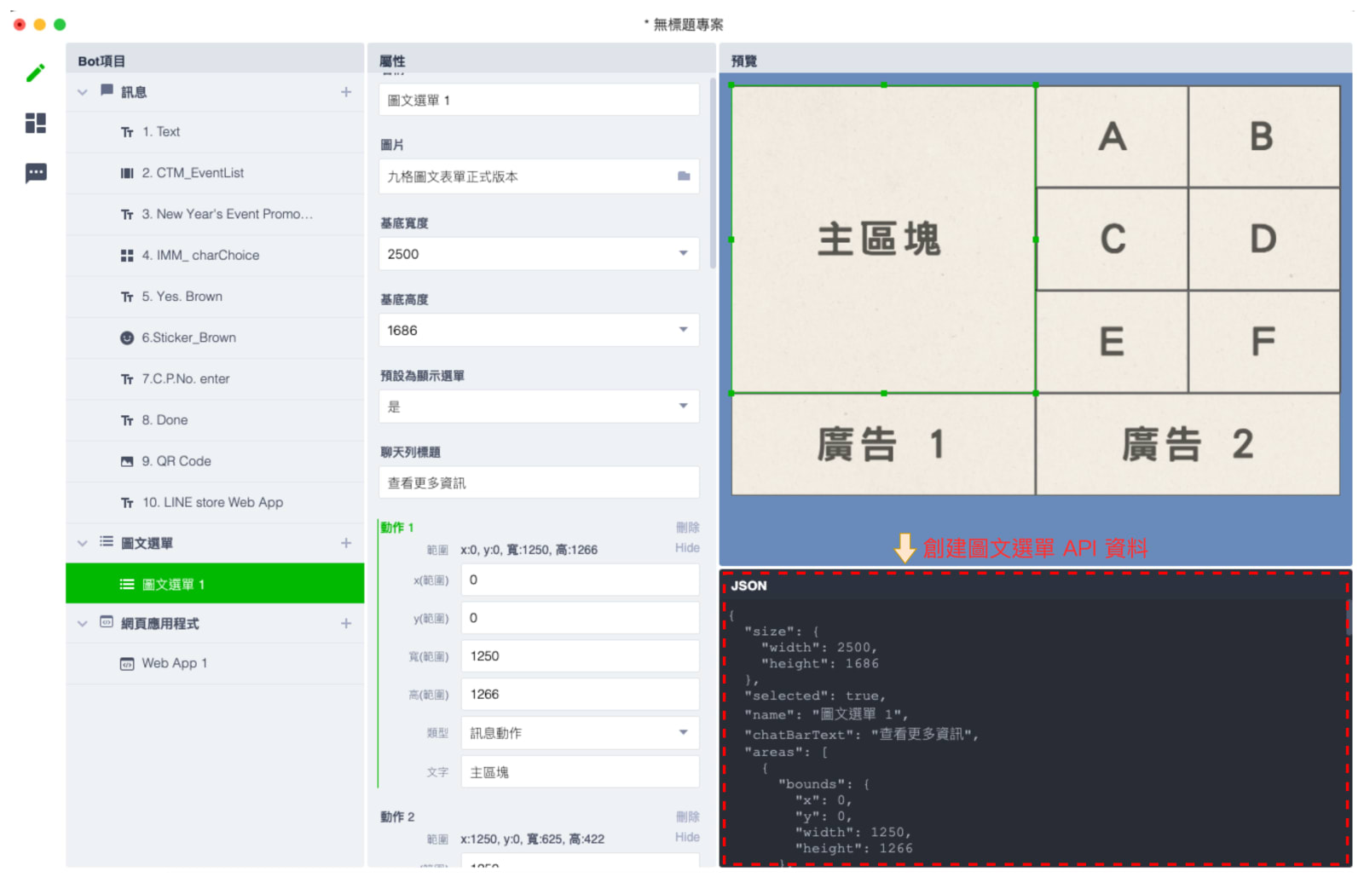
Task: Open the 基底寬度 dropdown showing 2500
Action: 539,254
